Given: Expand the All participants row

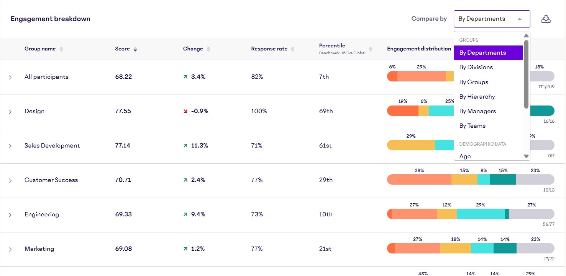Looking at the screenshot, I should pos(10,77).
